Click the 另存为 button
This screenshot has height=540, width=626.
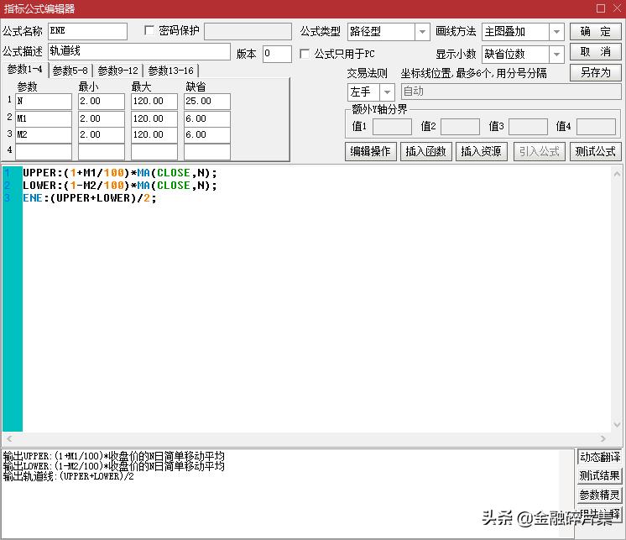tap(596, 73)
